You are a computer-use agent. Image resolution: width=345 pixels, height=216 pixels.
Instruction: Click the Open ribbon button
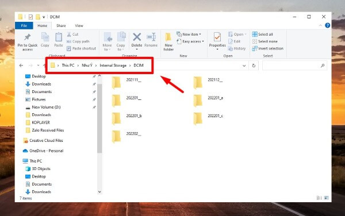[237, 34]
